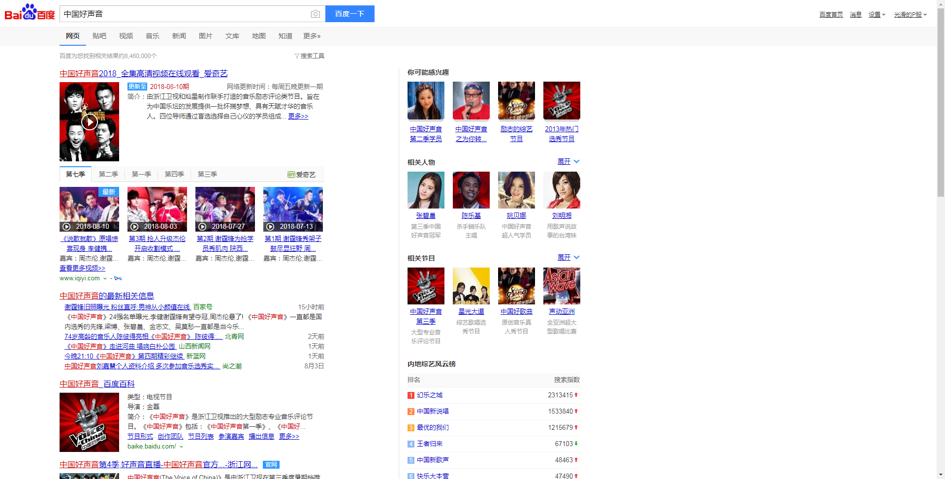Open news item 谢霆锋旧照曝光 link
Viewport: 945px width, 479px height.
(x=127, y=307)
